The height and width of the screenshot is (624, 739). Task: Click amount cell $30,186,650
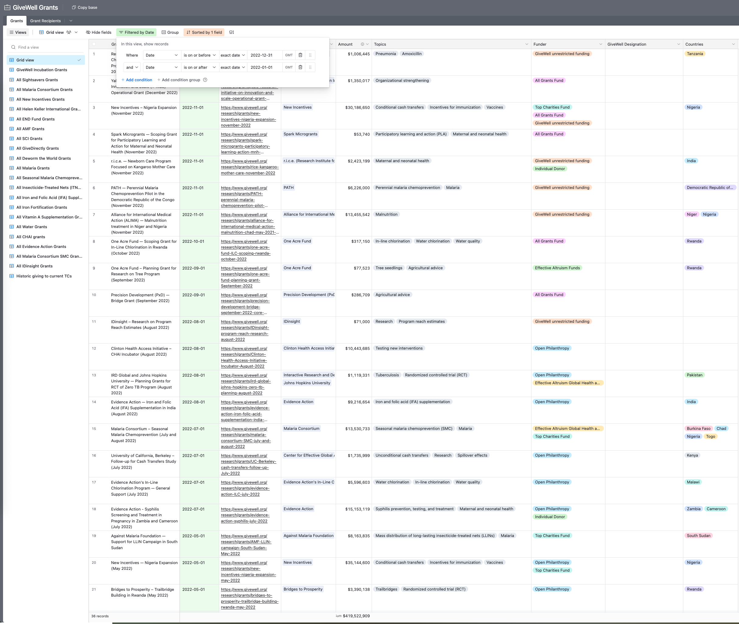(353, 116)
